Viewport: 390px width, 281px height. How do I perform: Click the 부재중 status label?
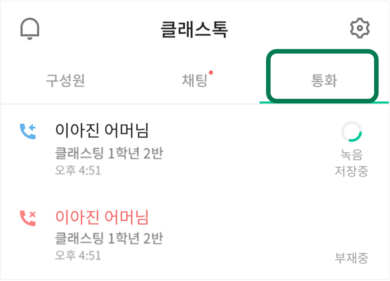click(352, 258)
